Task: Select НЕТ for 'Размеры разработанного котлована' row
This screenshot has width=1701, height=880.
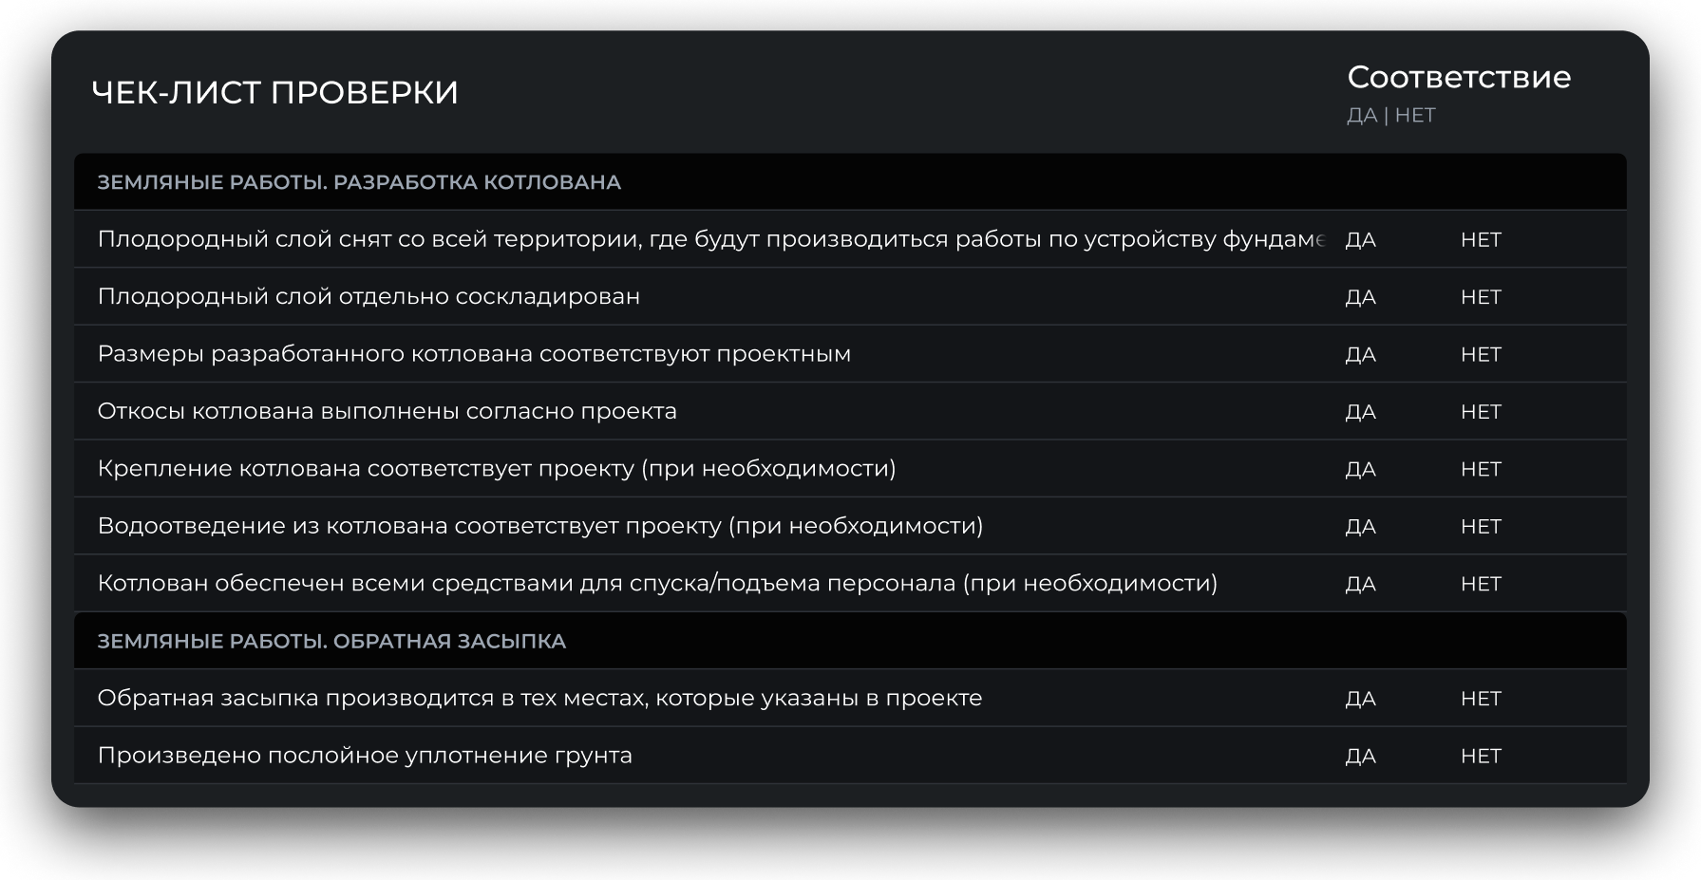Action: pos(1481,354)
